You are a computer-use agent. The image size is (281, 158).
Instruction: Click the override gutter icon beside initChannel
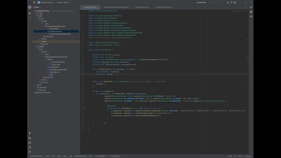[x=85, y=108]
